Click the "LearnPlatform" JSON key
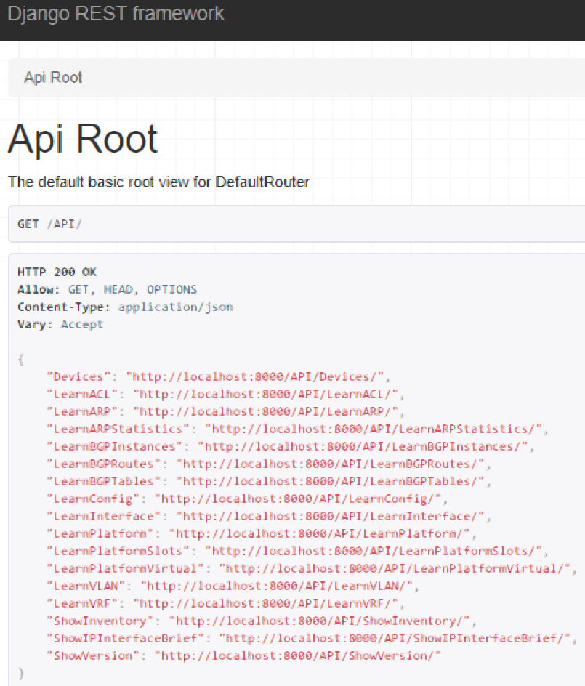 pyautogui.click(x=100, y=533)
